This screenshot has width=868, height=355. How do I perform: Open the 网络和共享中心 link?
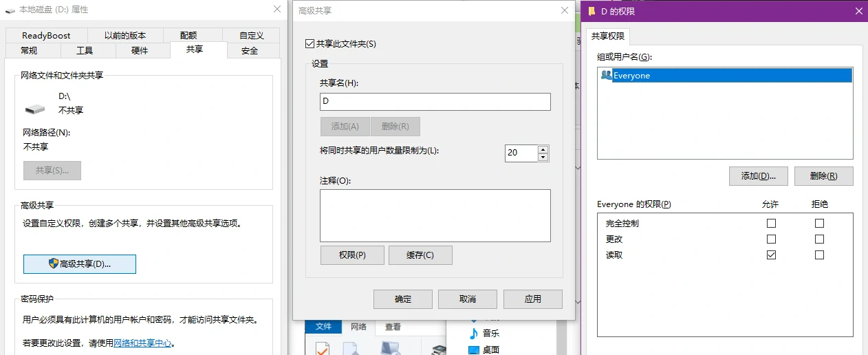coord(142,343)
